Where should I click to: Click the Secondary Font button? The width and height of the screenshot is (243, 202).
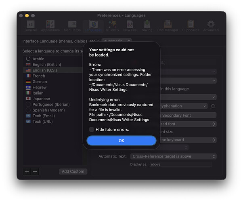[x=188, y=115]
